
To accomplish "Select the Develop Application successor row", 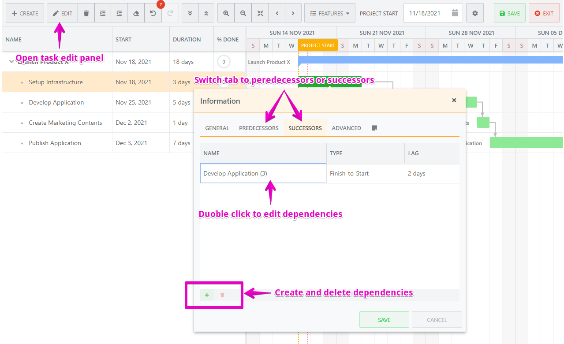I will point(263,173).
